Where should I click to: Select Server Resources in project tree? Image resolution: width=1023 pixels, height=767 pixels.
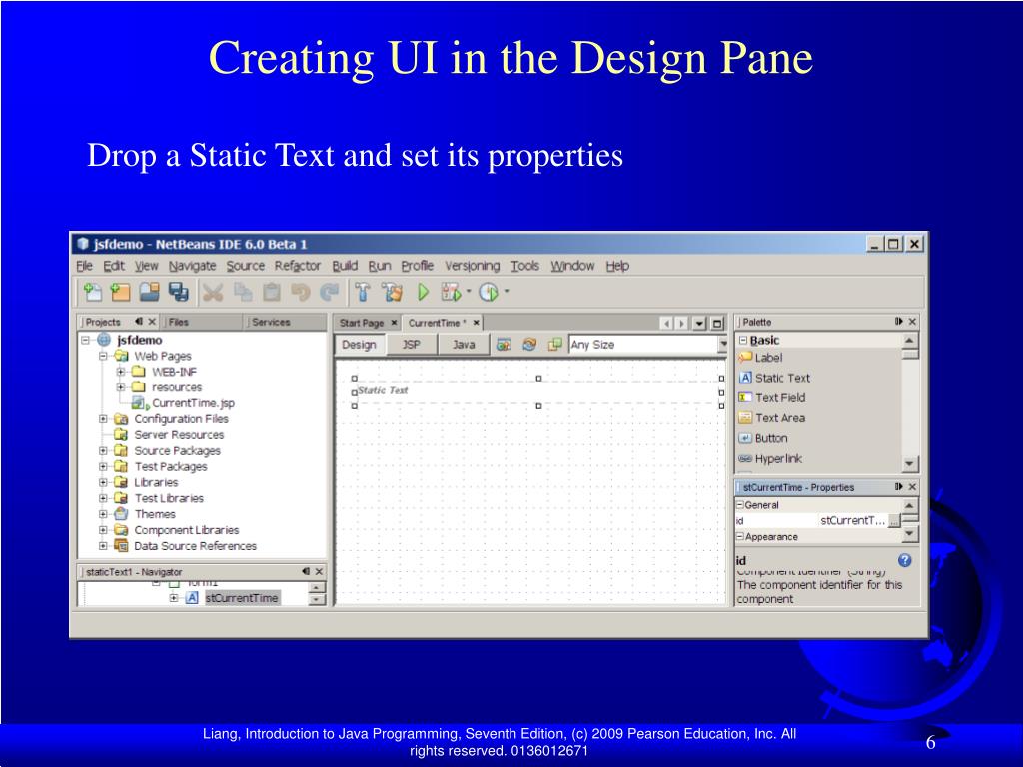click(179, 435)
